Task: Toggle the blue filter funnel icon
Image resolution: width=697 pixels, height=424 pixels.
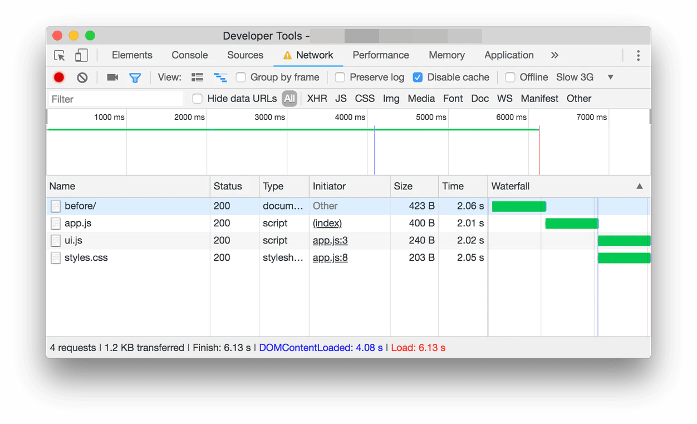Action: tap(135, 77)
